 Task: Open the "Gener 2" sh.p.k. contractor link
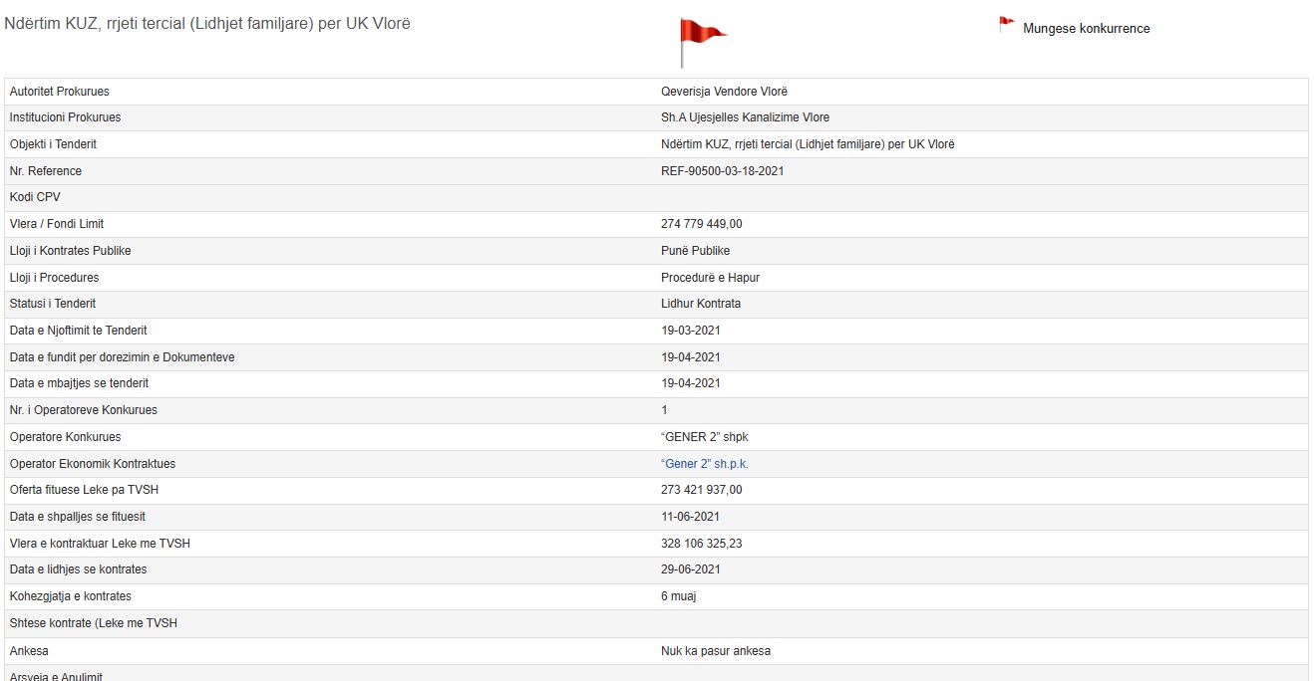[704, 464]
